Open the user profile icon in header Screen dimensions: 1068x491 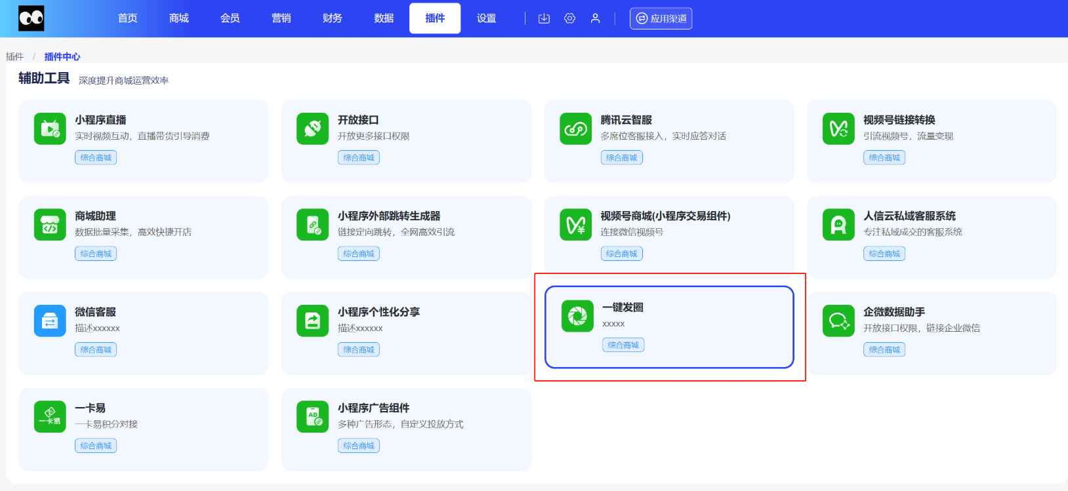[595, 18]
